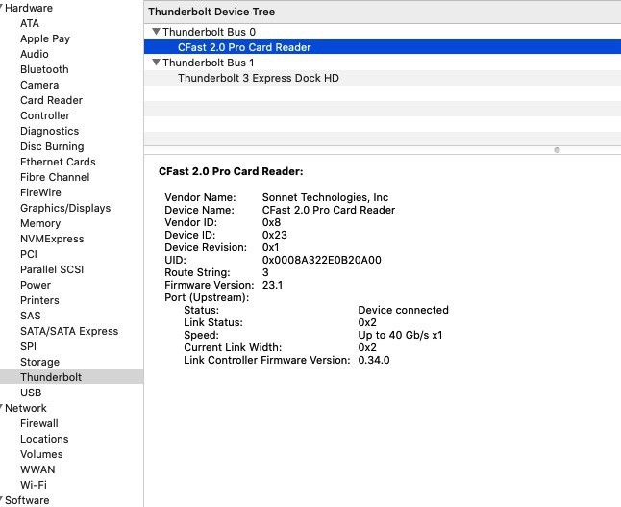This screenshot has width=621, height=507.
Task: Select Memory in the sidebar
Action: click(x=40, y=223)
